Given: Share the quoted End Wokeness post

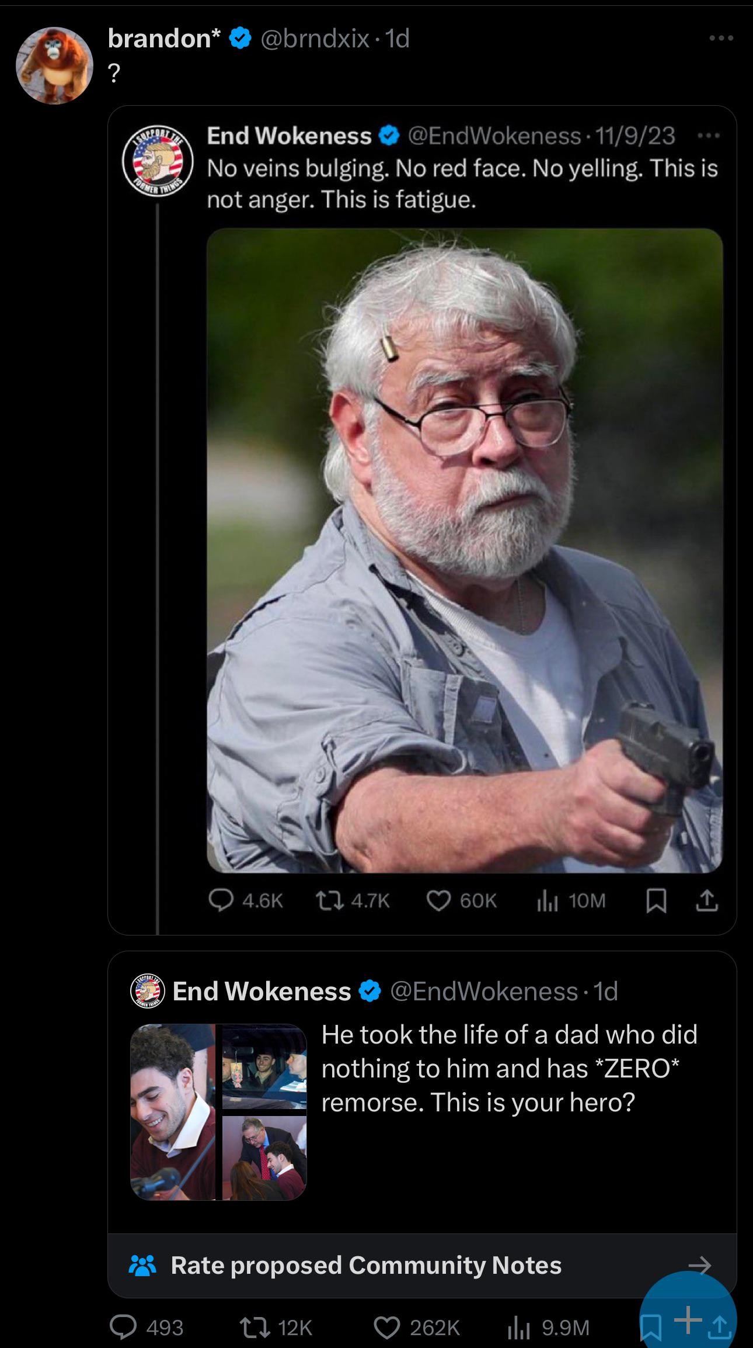Looking at the screenshot, I should click(x=706, y=901).
